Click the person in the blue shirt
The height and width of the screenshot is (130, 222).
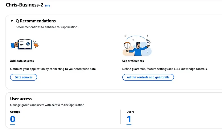click(138, 49)
